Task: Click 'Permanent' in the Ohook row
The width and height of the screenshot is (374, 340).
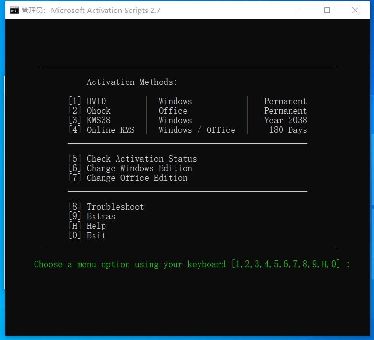Action: [285, 111]
